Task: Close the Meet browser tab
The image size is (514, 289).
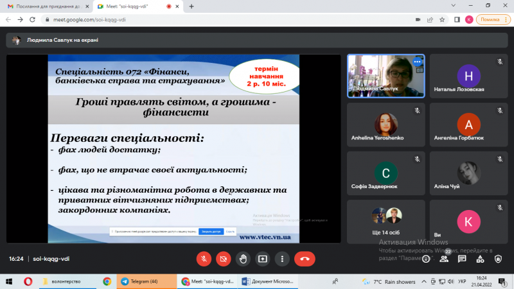Action: 177,6
